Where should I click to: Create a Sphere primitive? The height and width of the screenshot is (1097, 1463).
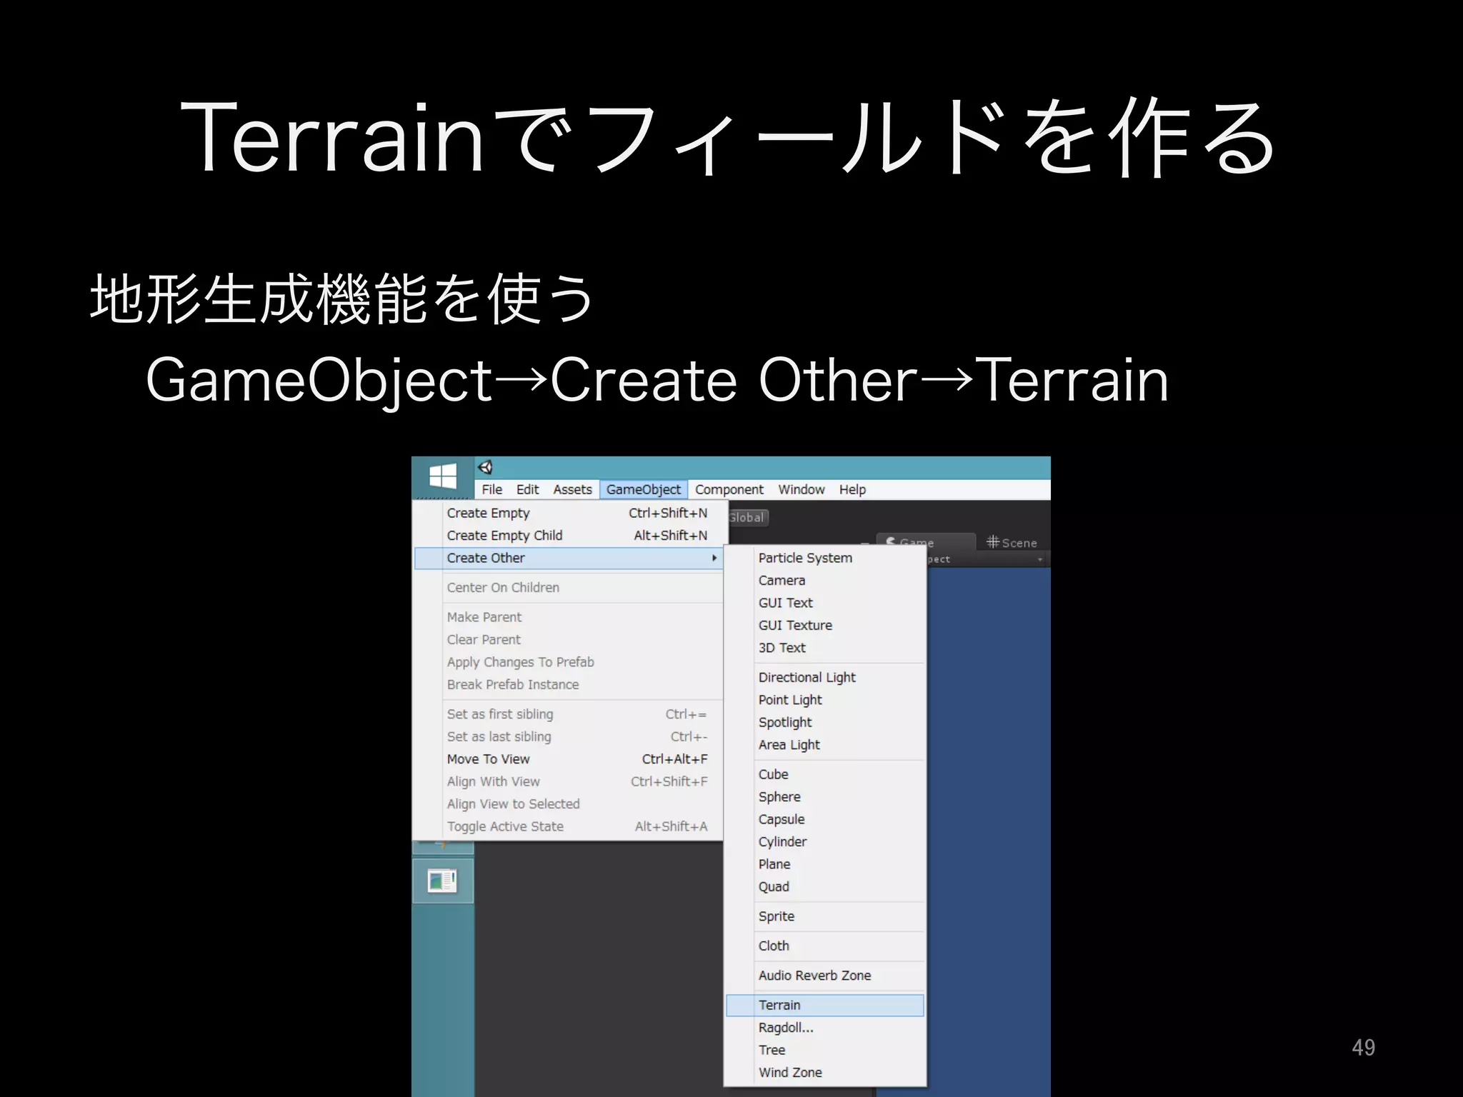[x=825, y=796]
